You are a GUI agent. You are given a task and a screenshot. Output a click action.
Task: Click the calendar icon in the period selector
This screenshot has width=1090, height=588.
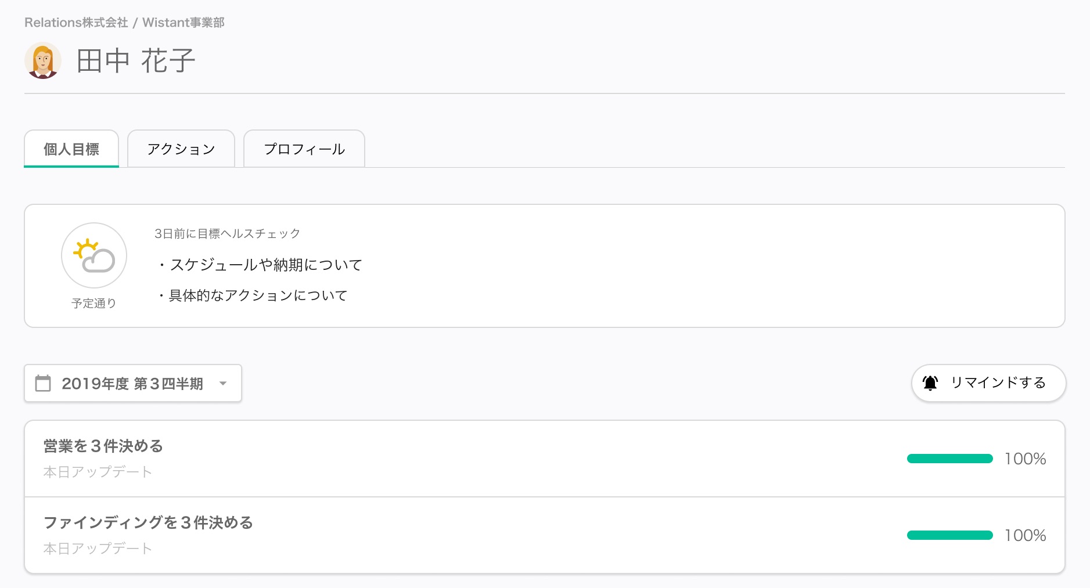click(x=43, y=383)
